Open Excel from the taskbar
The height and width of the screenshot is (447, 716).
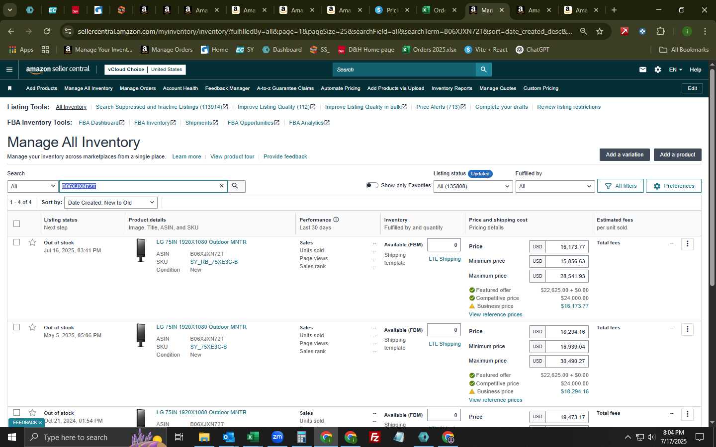(x=253, y=437)
